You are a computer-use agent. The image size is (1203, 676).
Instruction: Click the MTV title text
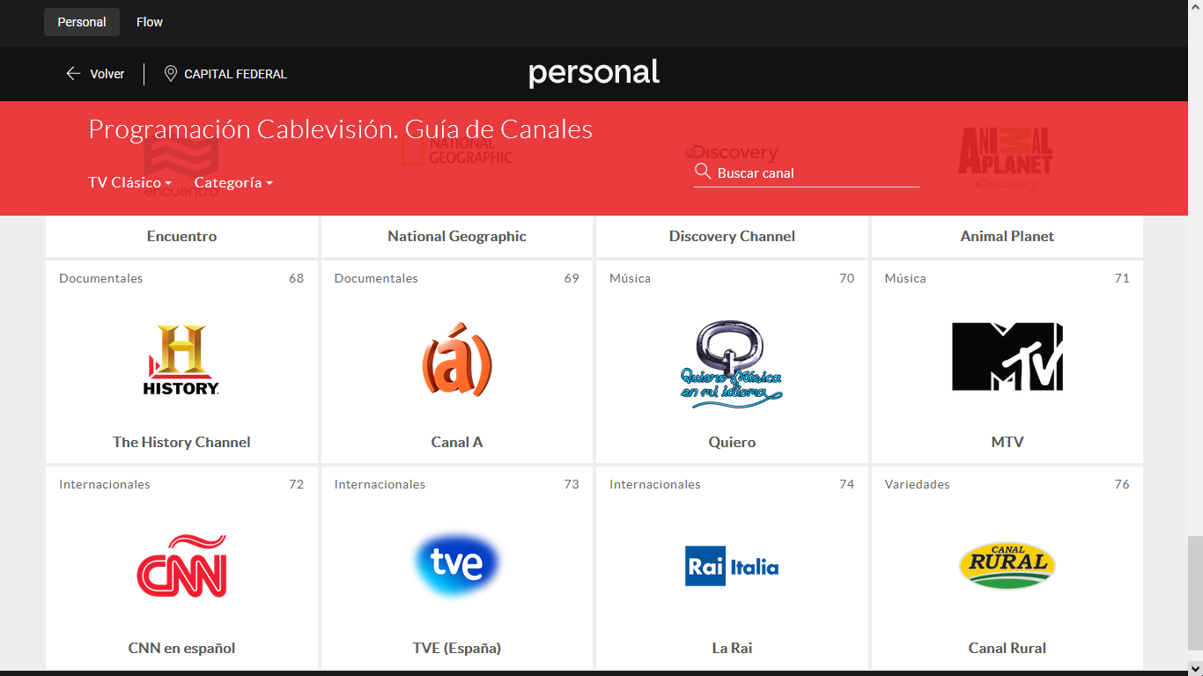[1007, 442]
